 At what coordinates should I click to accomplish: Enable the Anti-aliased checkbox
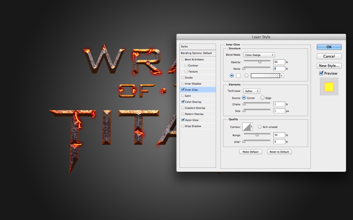click(260, 127)
